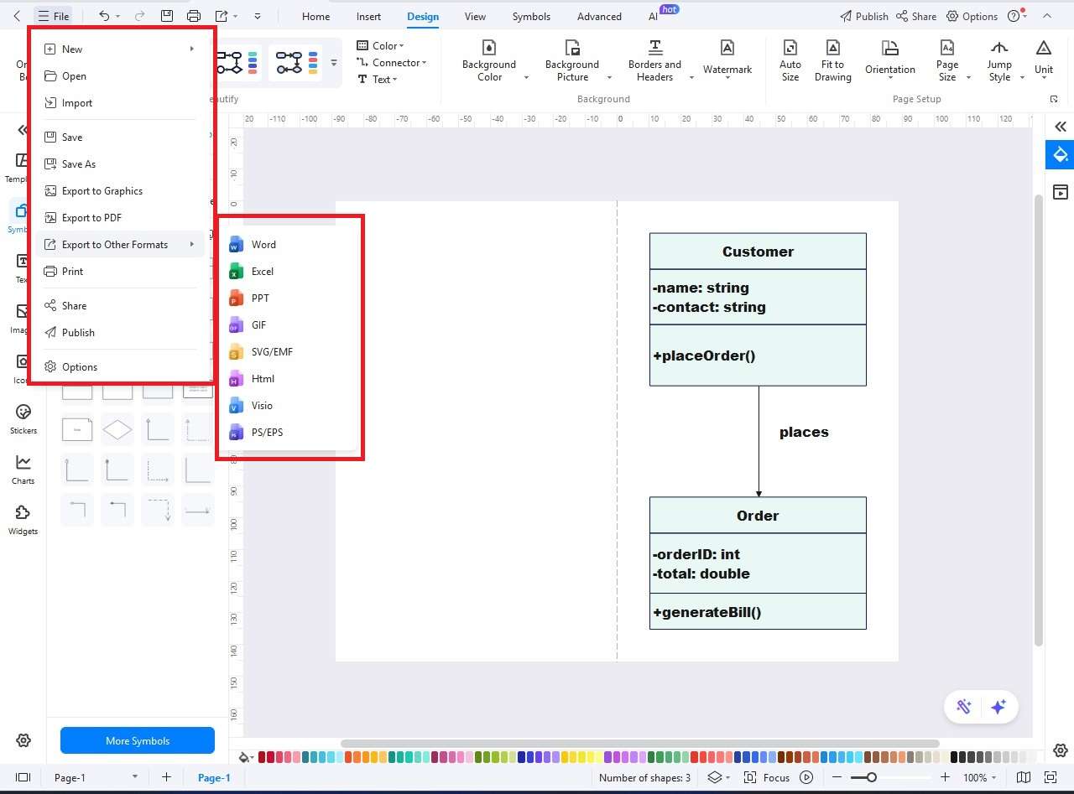
Task: Click the More Symbols button
Action: (138, 740)
